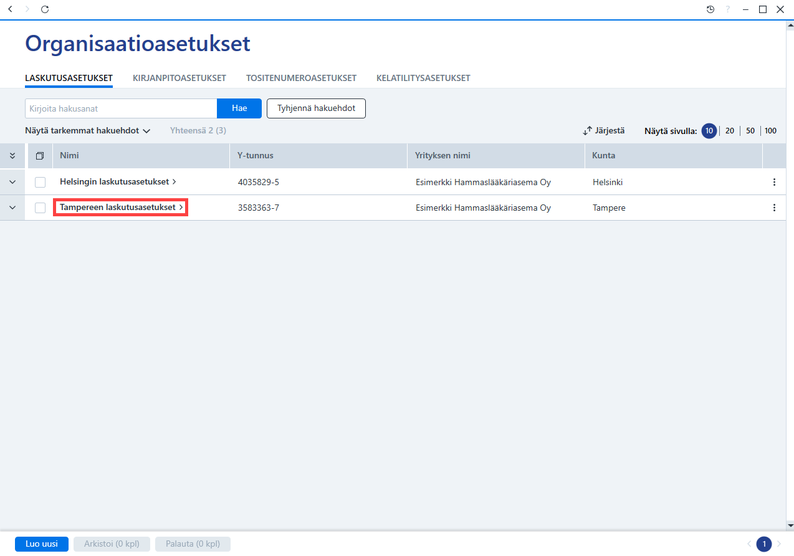Screen dimensions: 794x556
Task: Check the Helsingin laskutusasetukset checkbox
Action: 40,182
